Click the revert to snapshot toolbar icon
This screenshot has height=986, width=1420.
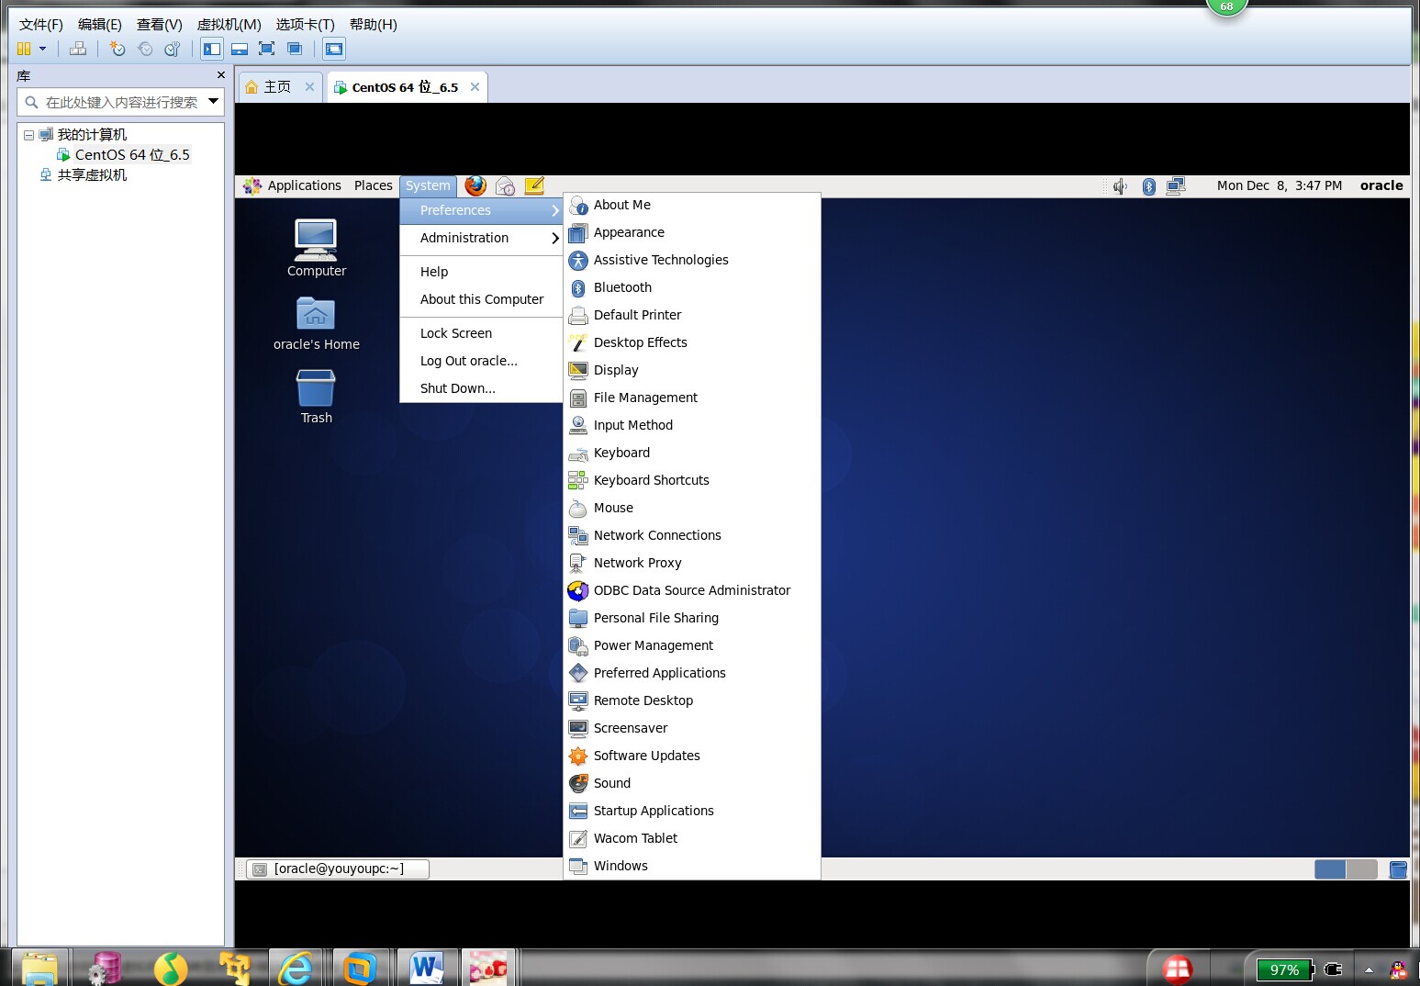click(x=145, y=49)
